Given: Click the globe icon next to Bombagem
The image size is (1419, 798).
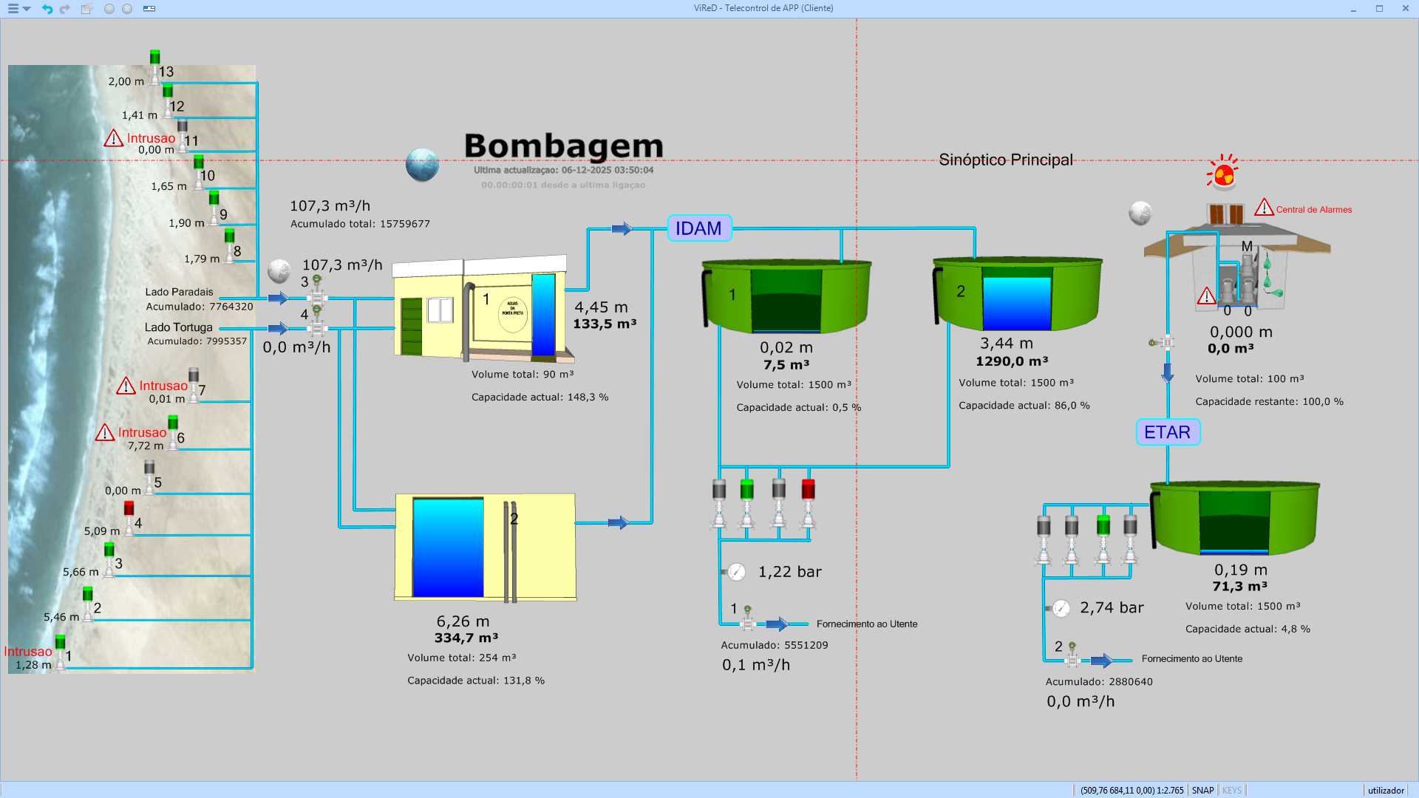Looking at the screenshot, I should pos(422,165).
